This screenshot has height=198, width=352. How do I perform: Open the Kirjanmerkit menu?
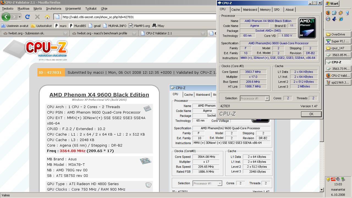pos(73,9)
